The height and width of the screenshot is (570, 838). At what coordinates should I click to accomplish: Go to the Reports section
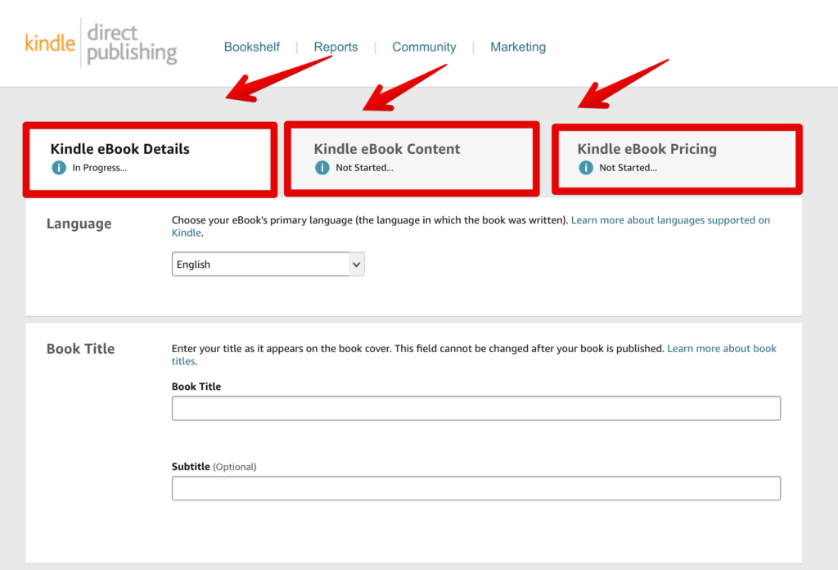(x=336, y=47)
